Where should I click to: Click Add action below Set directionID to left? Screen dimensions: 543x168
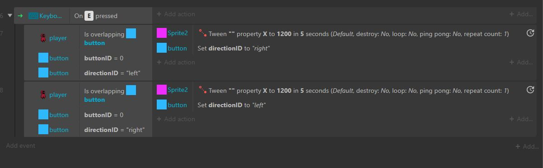[x=176, y=119]
